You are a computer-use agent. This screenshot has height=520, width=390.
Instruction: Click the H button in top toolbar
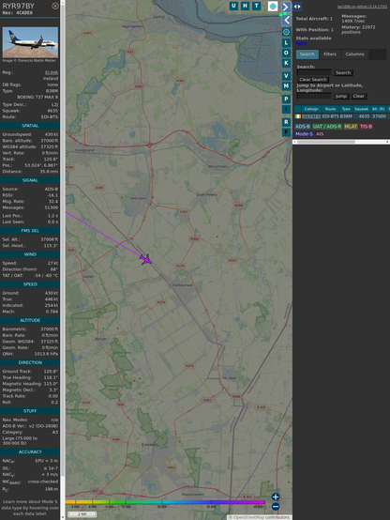tap(246, 6)
